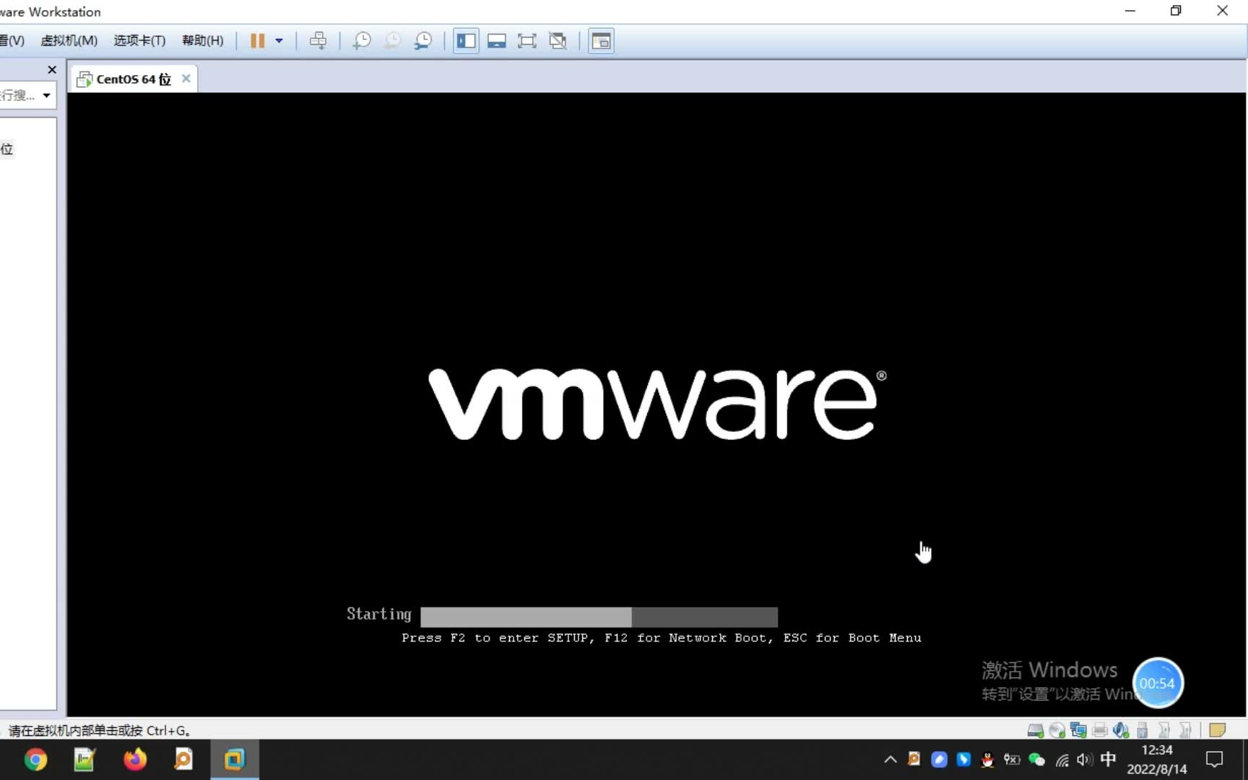Toggle the library sidebar panel view
Viewport: 1248px width, 780px height.
467,41
